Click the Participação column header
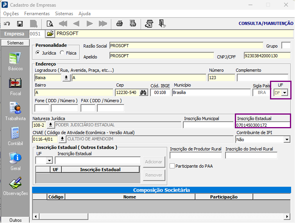295x223 pixels. 224,197
